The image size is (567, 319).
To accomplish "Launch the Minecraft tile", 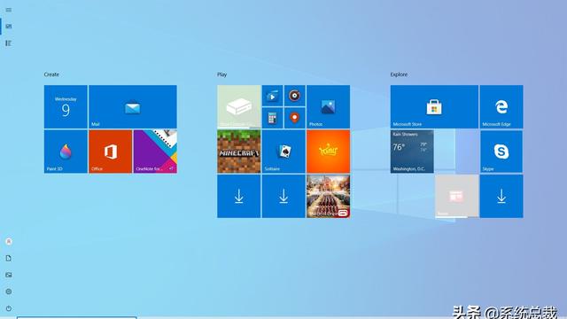I will coord(238,152).
